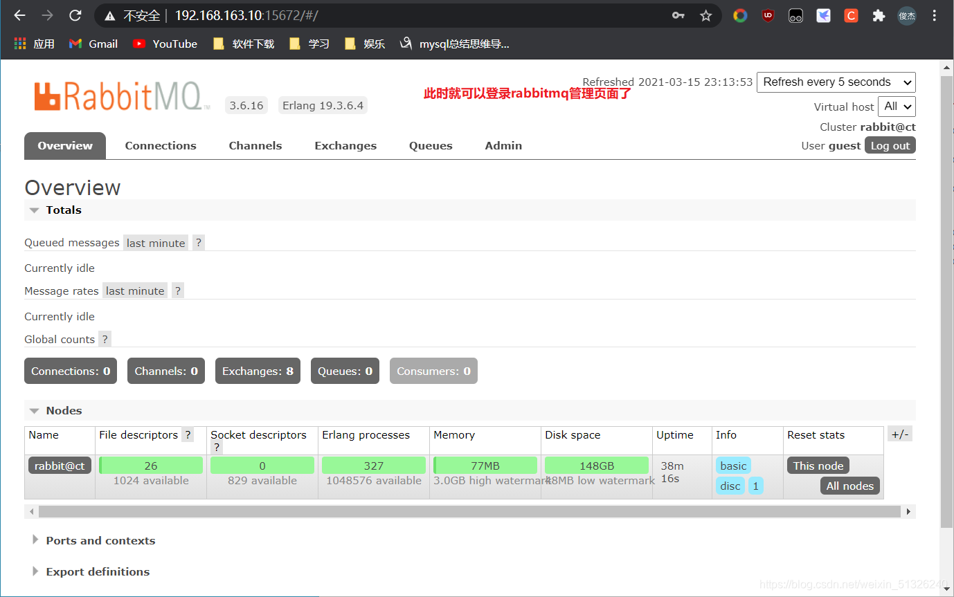Open saved password key icon
The image size is (954, 597).
678,15
